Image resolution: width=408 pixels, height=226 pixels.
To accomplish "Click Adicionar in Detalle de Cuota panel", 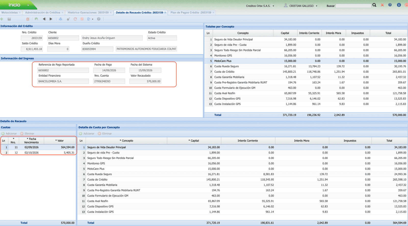I will 87,134.
